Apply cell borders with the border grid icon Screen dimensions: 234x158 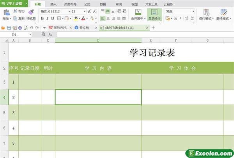[x=59, y=18]
